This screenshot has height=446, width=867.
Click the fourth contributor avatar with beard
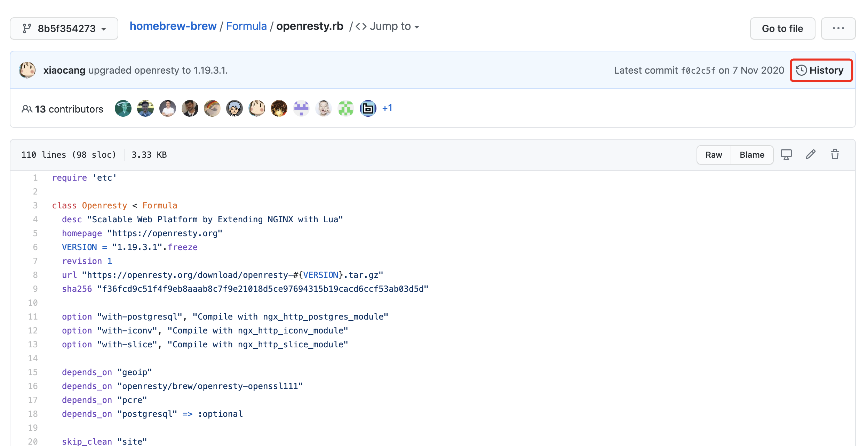point(190,108)
